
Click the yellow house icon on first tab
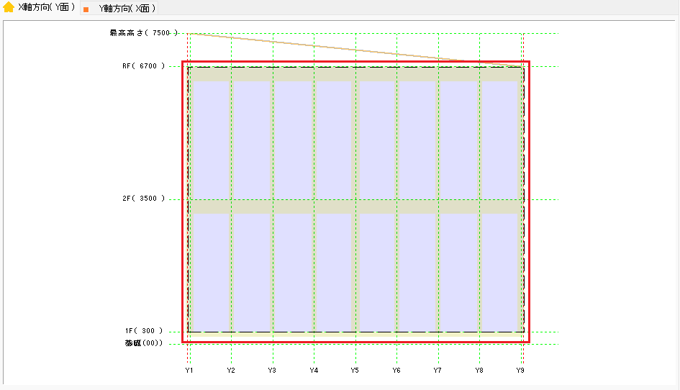(x=9, y=8)
